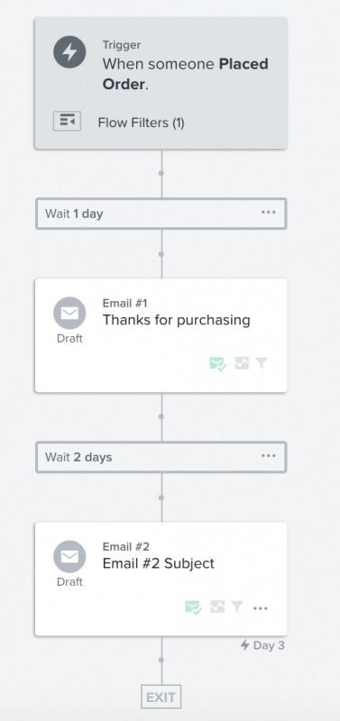This screenshot has width=340, height=721.
Task: Toggle smart sending icon on Email #2
Action: (193, 607)
